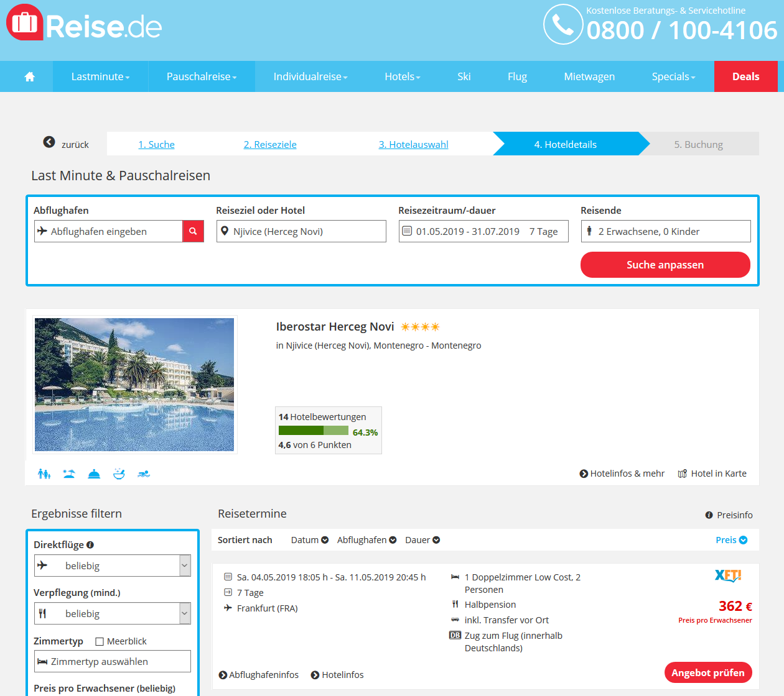Click the Angebot prüfen button

(x=708, y=672)
